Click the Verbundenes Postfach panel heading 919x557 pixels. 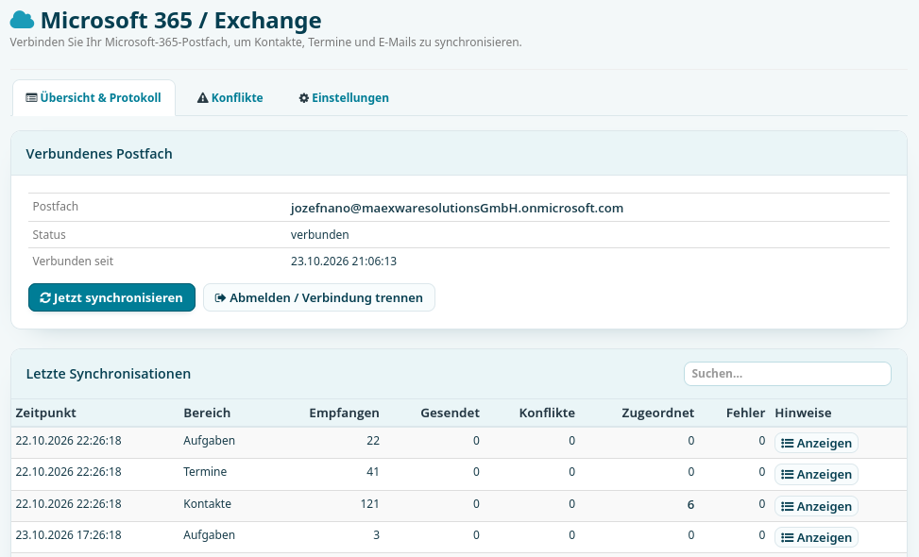click(99, 154)
